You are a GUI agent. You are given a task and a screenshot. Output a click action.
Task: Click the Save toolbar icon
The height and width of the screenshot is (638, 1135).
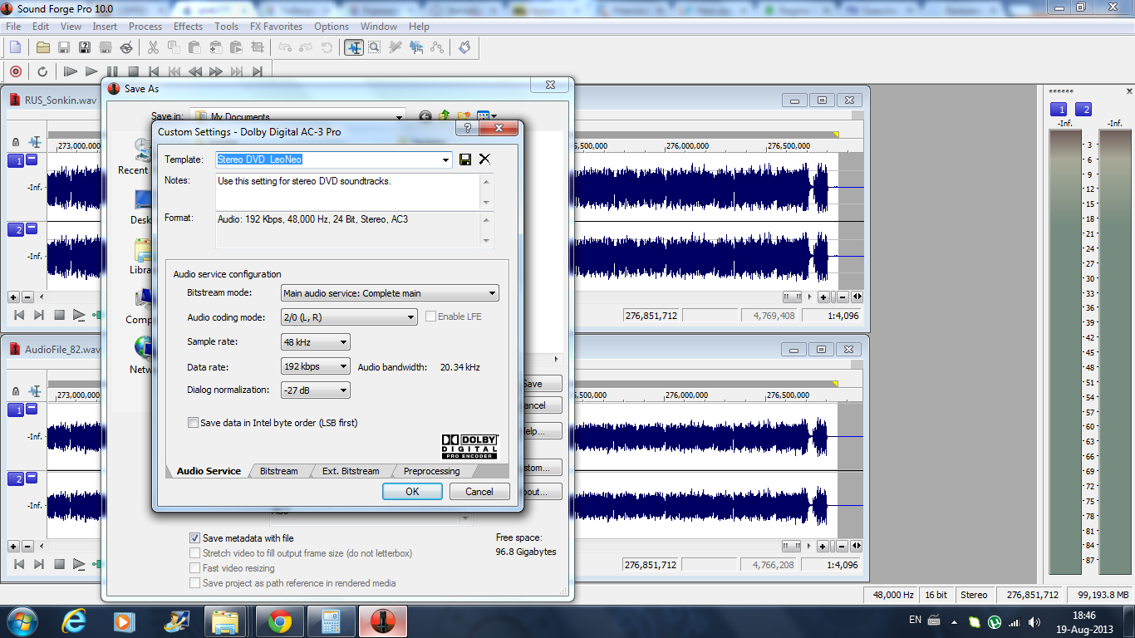[x=63, y=47]
